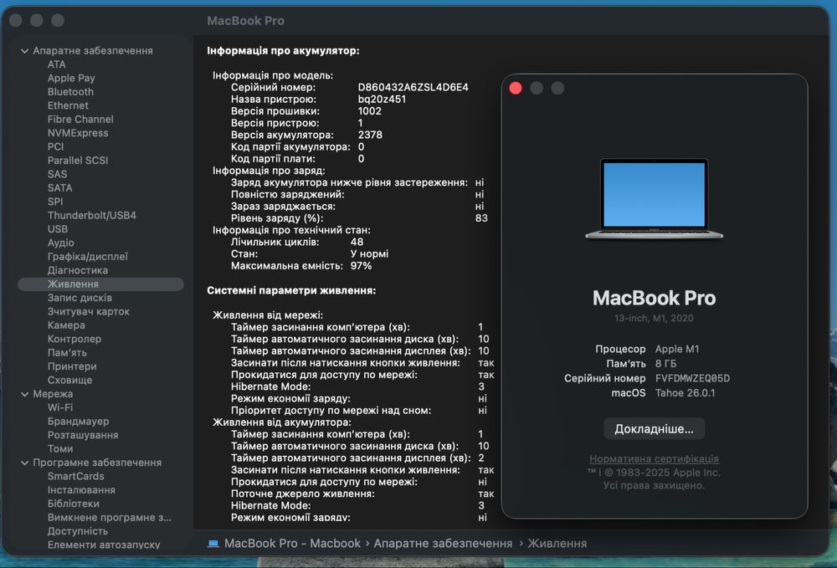This screenshot has width=837, height=568.
Task: Click the device name bq20z451
Action: tap(382, 100)
